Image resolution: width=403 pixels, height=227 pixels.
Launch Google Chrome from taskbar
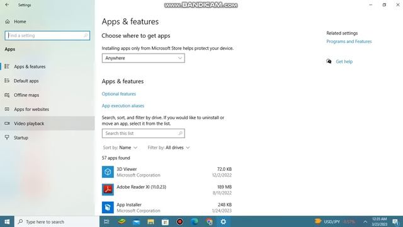point(209,221)
